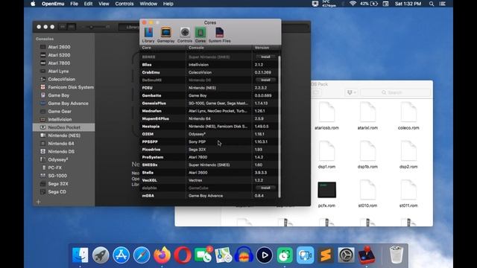Switch to grid view in OpenEmu toolbar
This screenshot has width=477, height=268.
coord(63,27)
